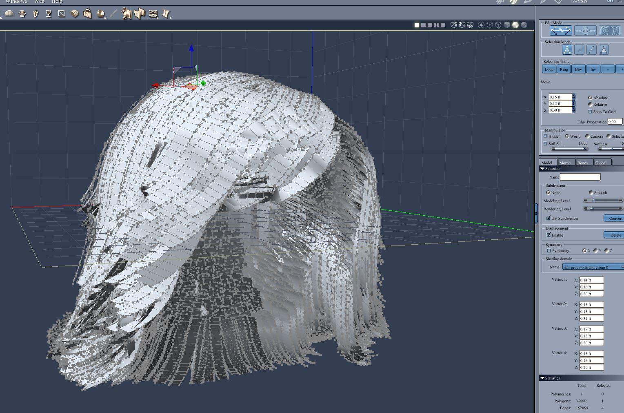Viewport: 624px width, 413px height.
Task: Select the wireframe cube display icon
Action: coord(498,25)
